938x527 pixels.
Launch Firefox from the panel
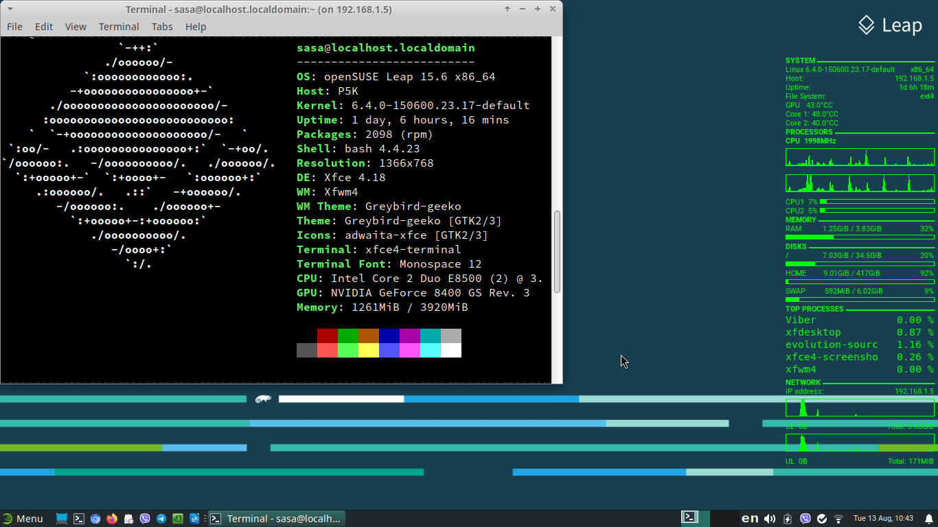[x=112, y=519]
